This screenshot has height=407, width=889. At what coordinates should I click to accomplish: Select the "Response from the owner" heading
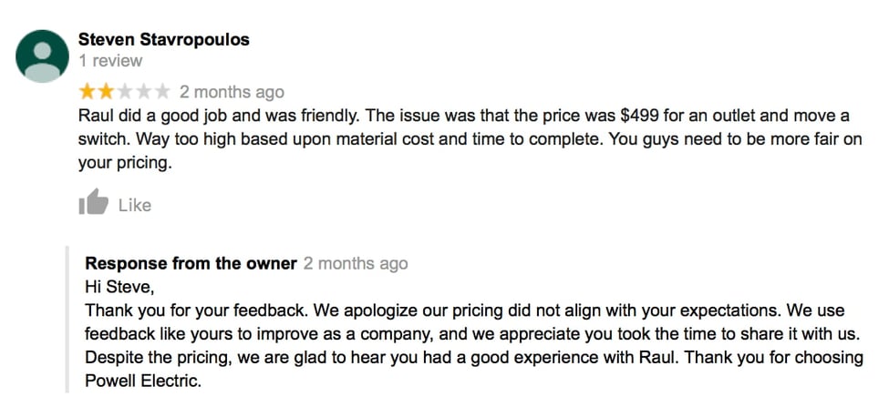click(191, 263)
